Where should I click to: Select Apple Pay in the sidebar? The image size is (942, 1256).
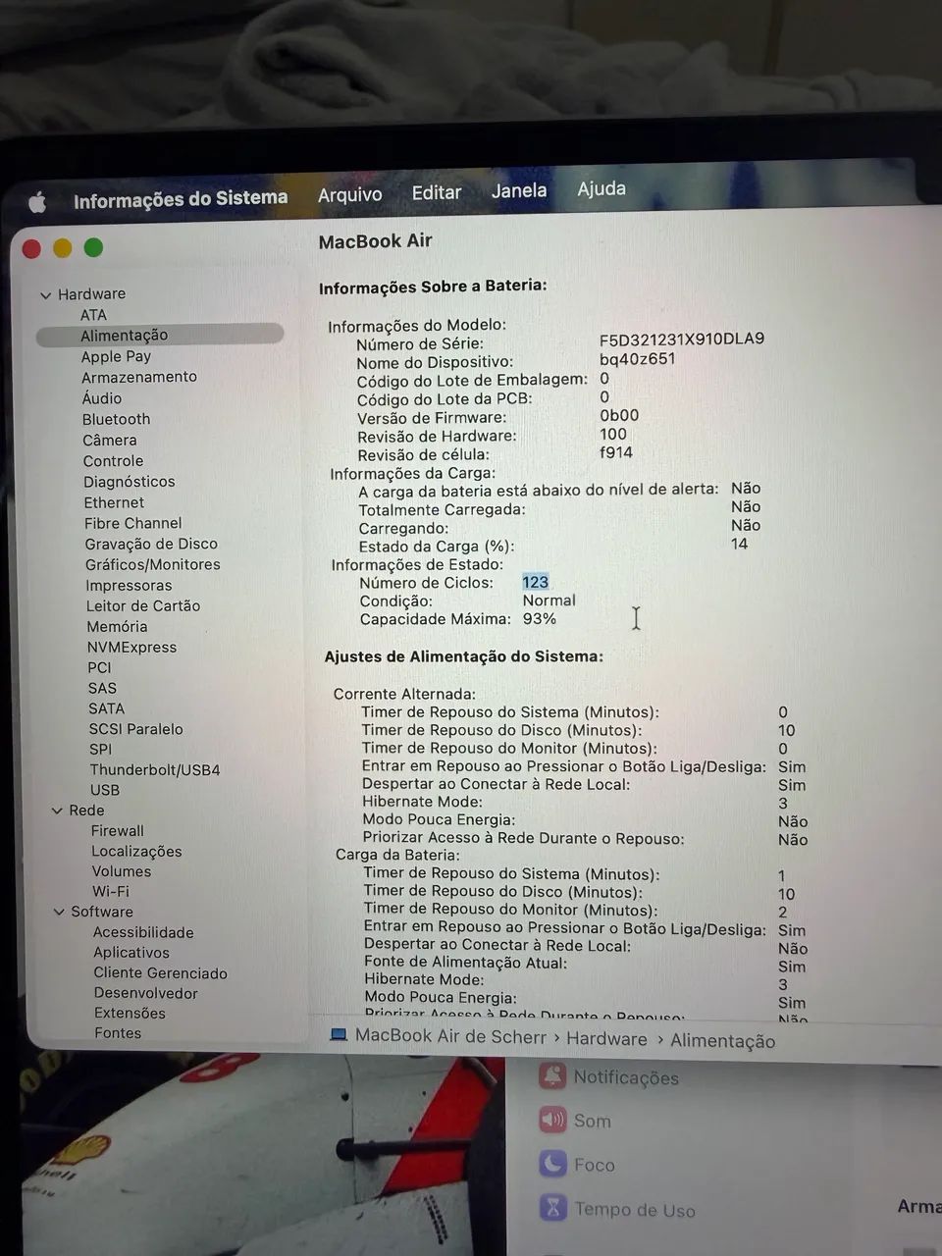(116, 357)
